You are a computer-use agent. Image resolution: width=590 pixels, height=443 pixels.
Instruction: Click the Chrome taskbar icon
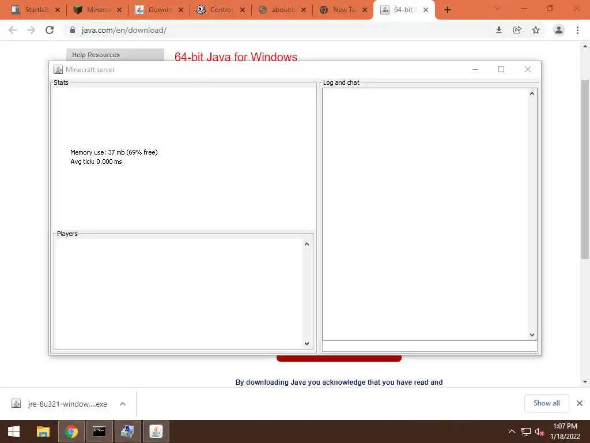pos(71,431)
